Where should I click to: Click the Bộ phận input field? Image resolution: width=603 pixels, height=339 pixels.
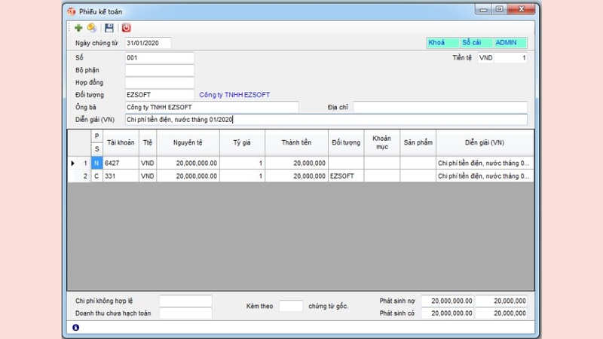(x=159, y=70)
